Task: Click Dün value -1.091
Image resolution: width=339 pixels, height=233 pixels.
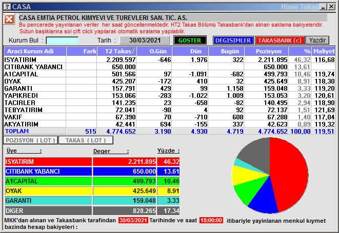Action: tap(198, 74)
